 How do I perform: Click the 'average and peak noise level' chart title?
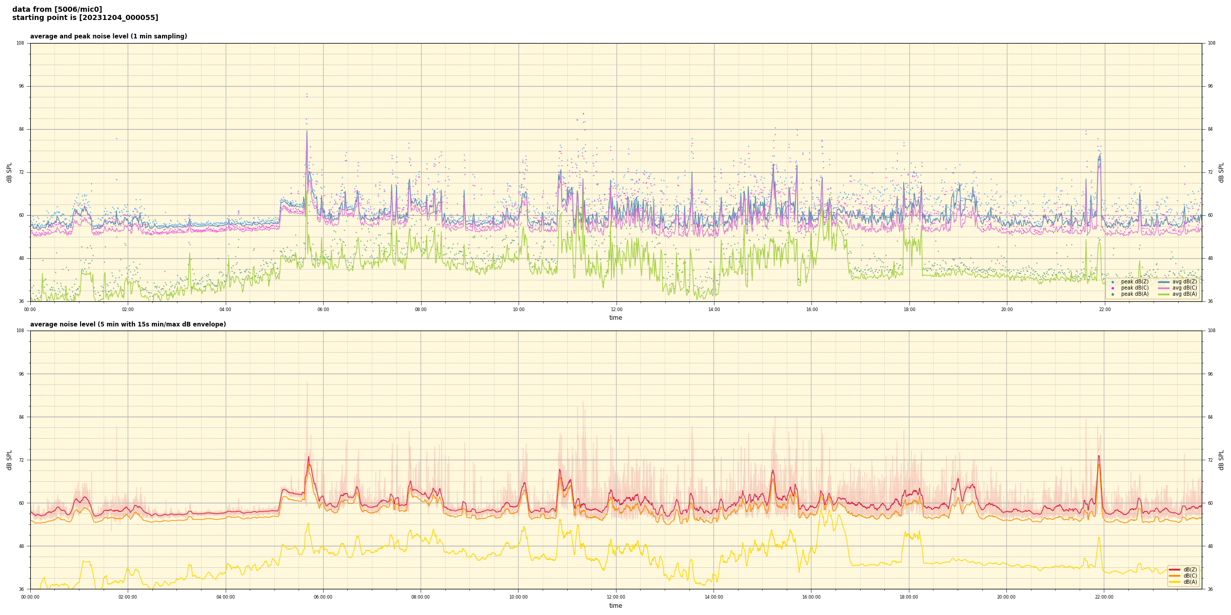(x=108, y=36)
